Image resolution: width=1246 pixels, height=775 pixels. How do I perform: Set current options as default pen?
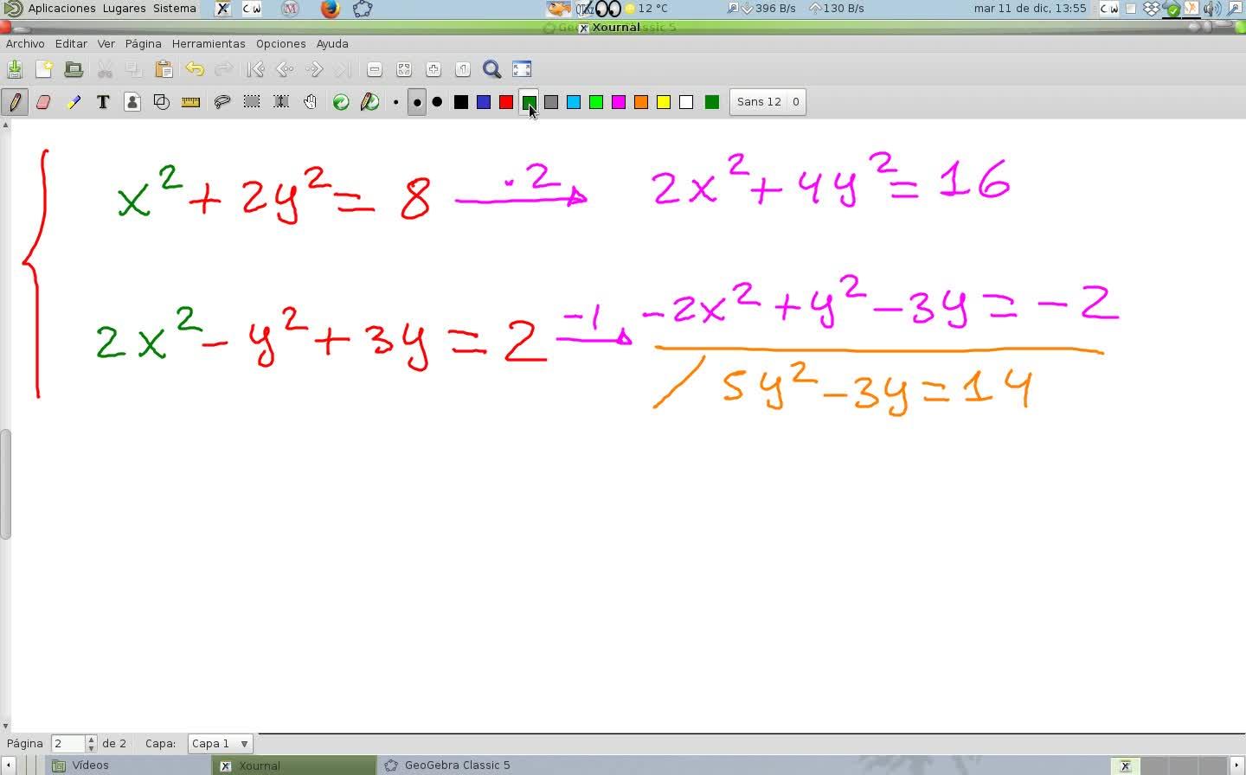pyautogui.click(x=370, y=102)
